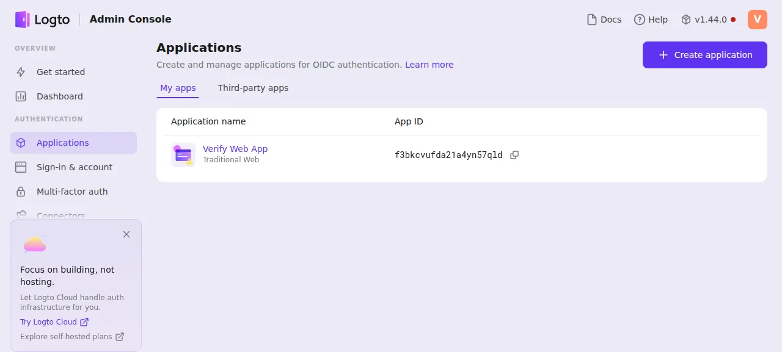Viewport: 782px width, 352px height.
Task: Switch to the Third-party apps tab
Action: pos(253,88)
